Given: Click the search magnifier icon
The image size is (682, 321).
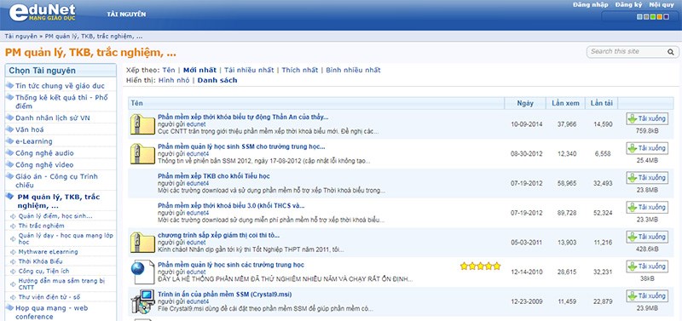Looking at the screenshot, I should pyautogui.click(x=671, y=52).
